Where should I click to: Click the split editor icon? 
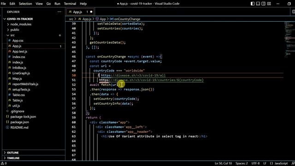[293, 12]
